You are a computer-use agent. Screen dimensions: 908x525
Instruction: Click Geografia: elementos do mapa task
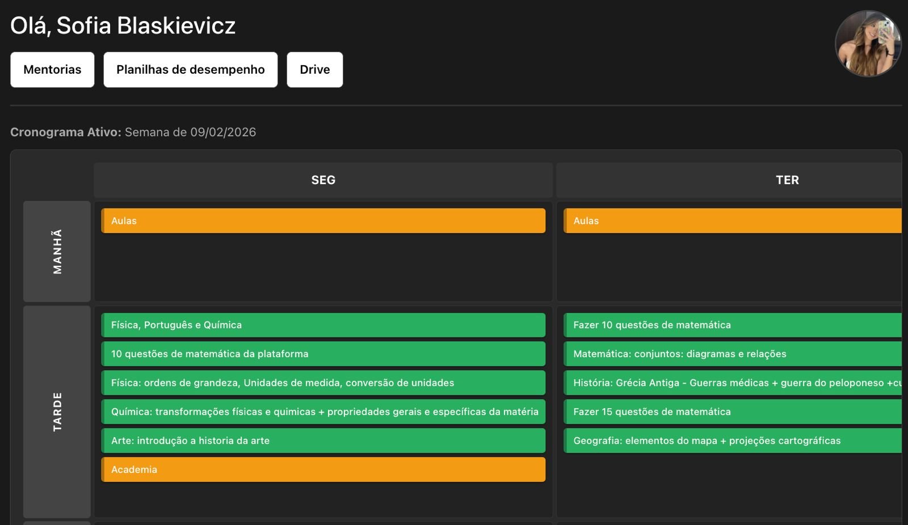pos(732,441)
